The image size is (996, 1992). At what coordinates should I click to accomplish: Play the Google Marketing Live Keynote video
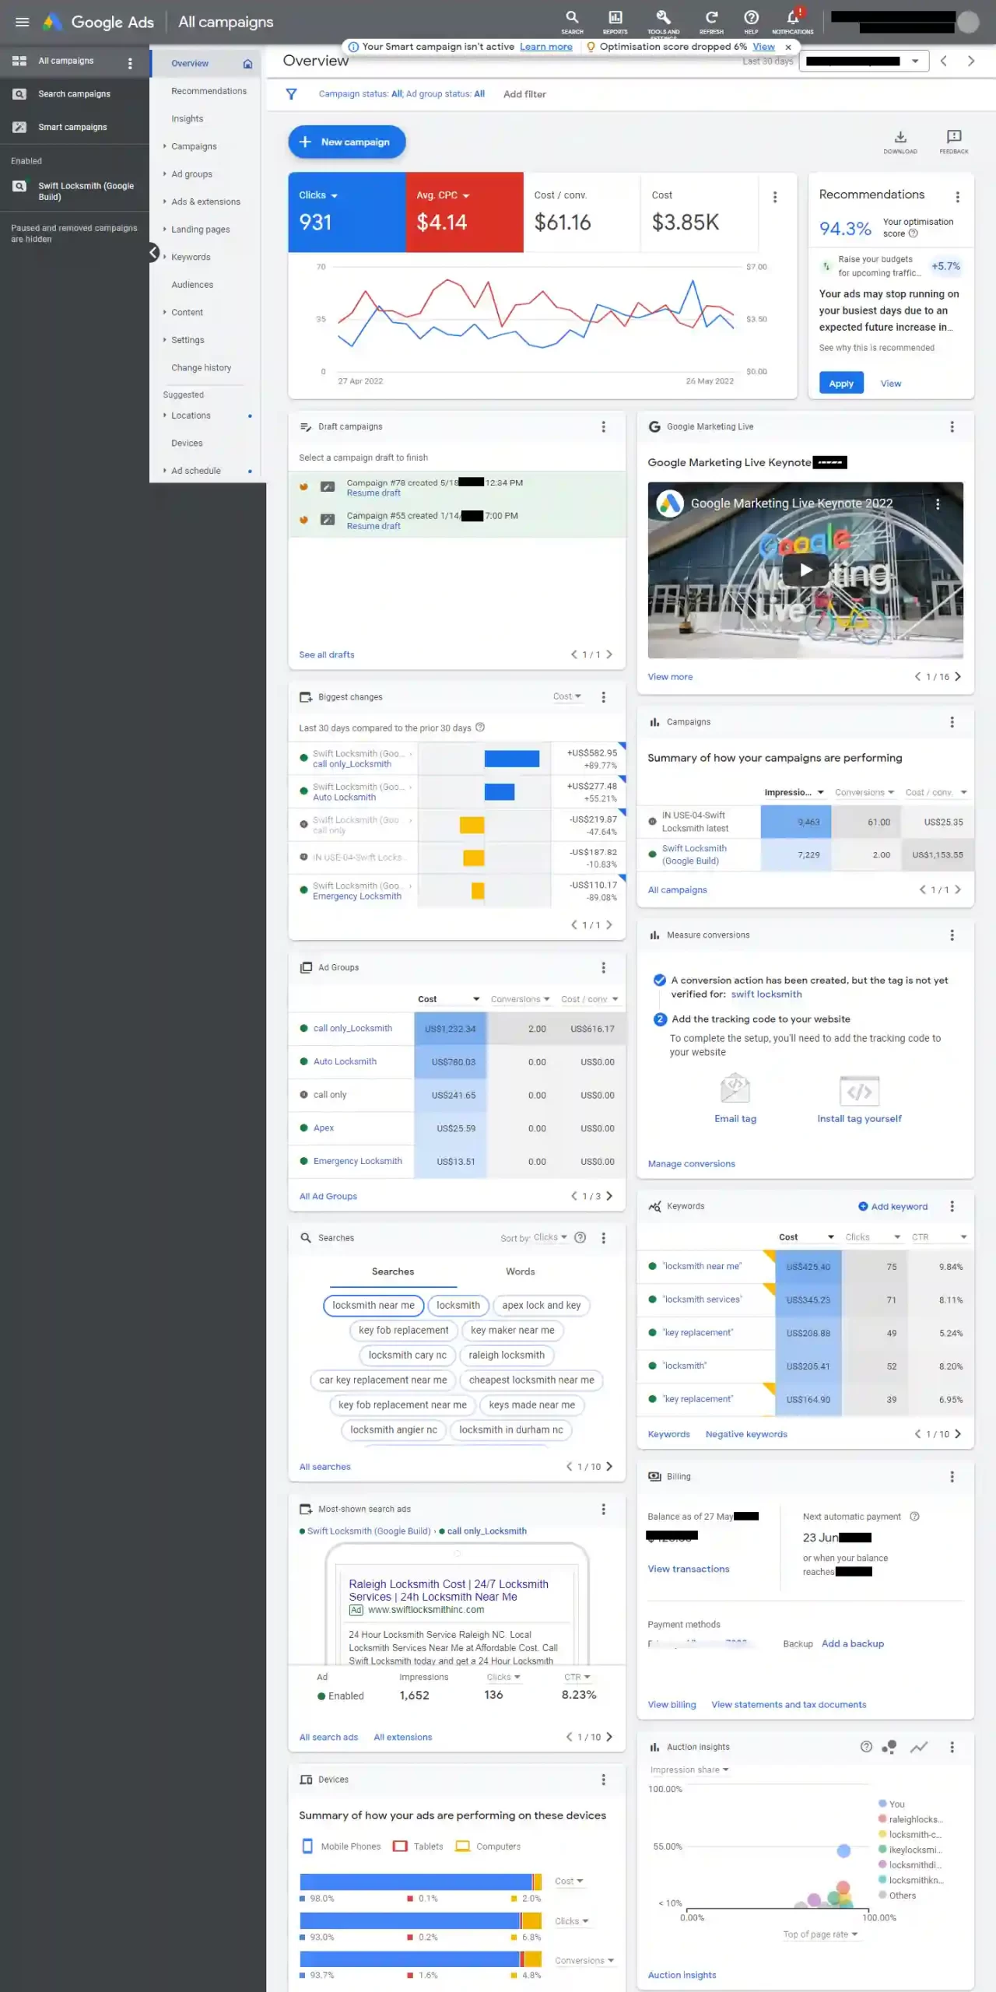point(805,570)
